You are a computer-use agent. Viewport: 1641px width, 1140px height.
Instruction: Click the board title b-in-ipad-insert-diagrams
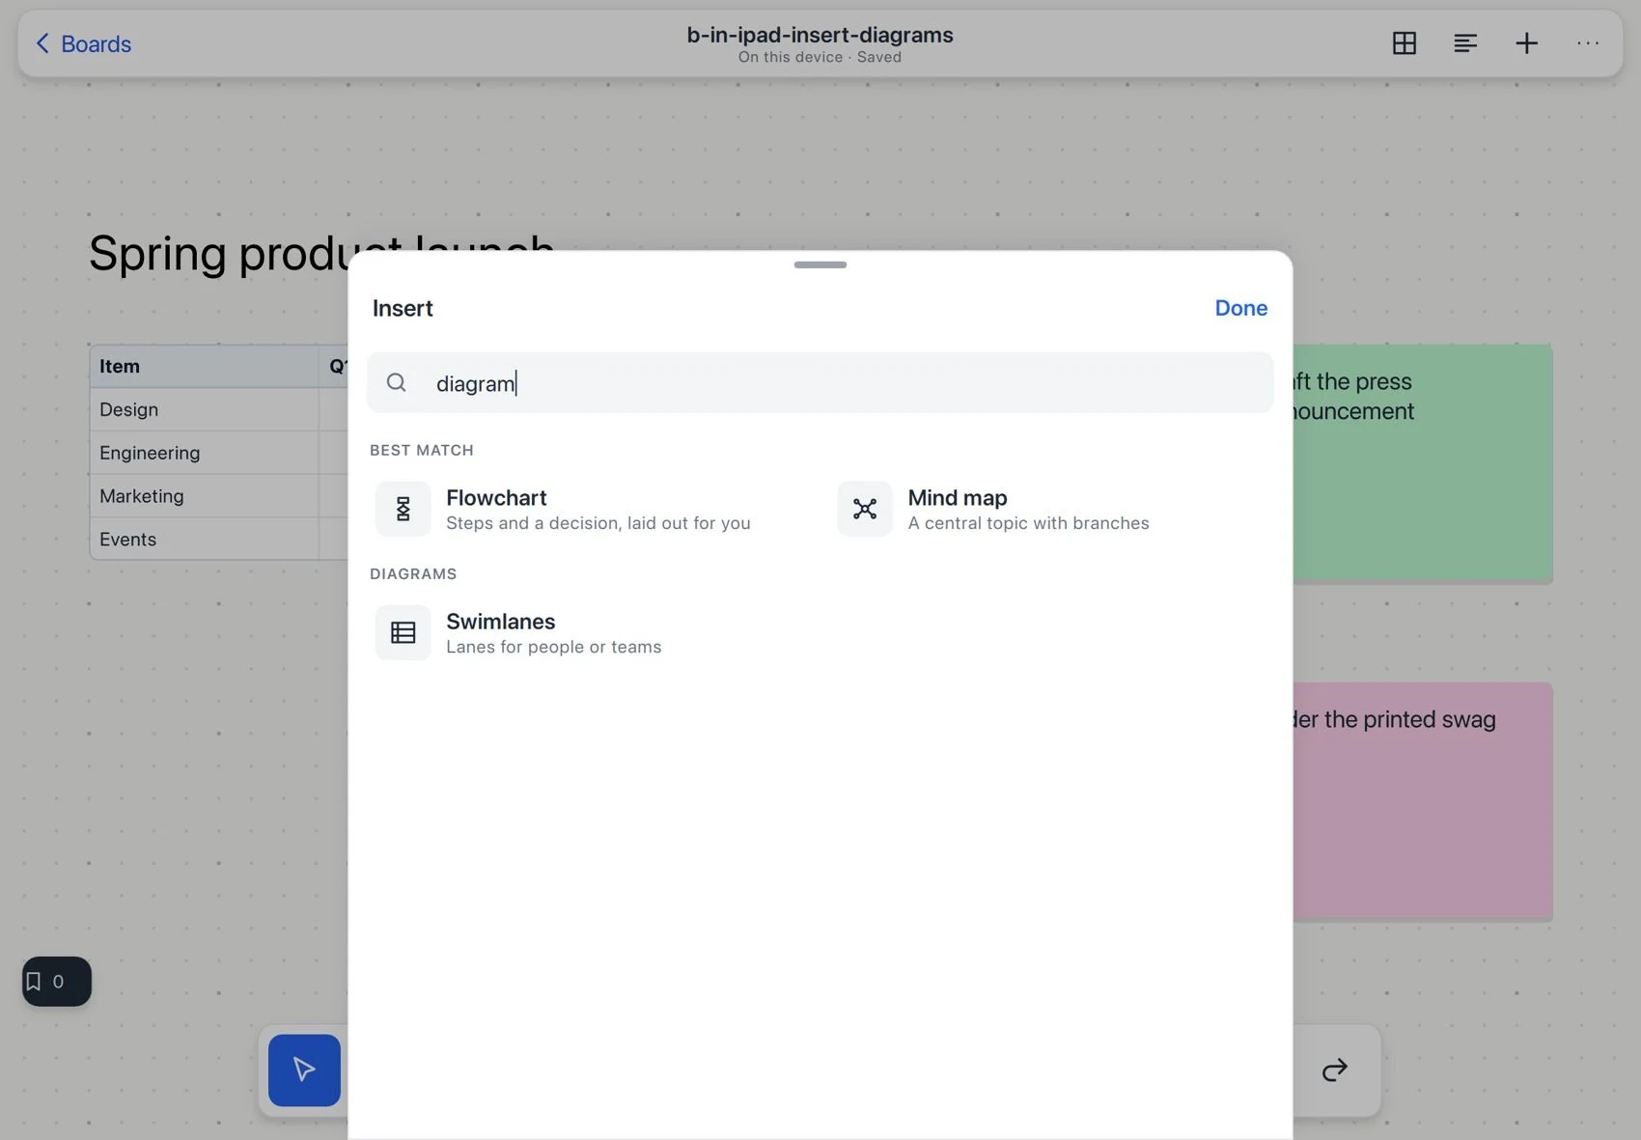pyautogui.click(x=820, y=35)
